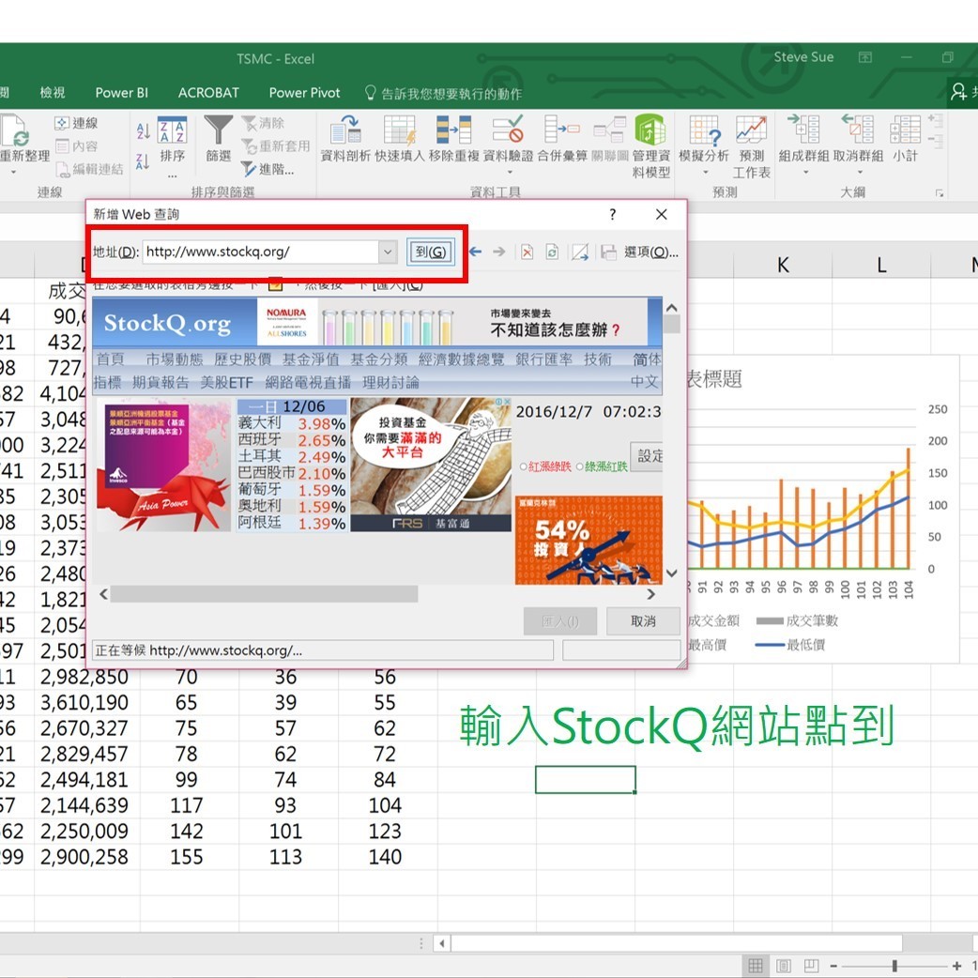Open the Power BI ribbon tab
Viewport: 978px width, 978px height.
point(122,92)
